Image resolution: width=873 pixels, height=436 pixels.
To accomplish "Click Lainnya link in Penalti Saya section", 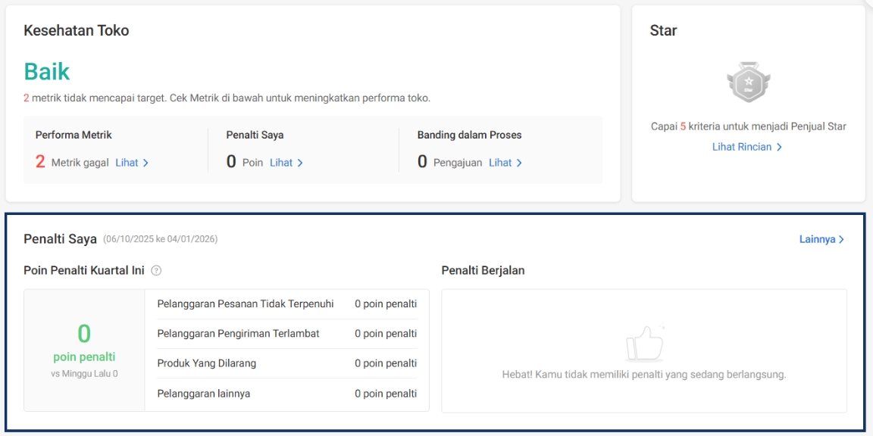I will tap(821, 239).
